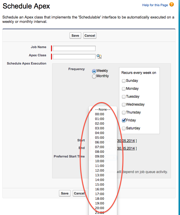180x215 pixels.
Task: Open the Help for this Page link
Action: [155, 5]
